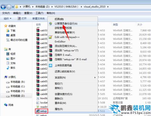
Task: Expand the arrow after VS2010 (64&32bit) in the address bar
Action: coord(81,7)
